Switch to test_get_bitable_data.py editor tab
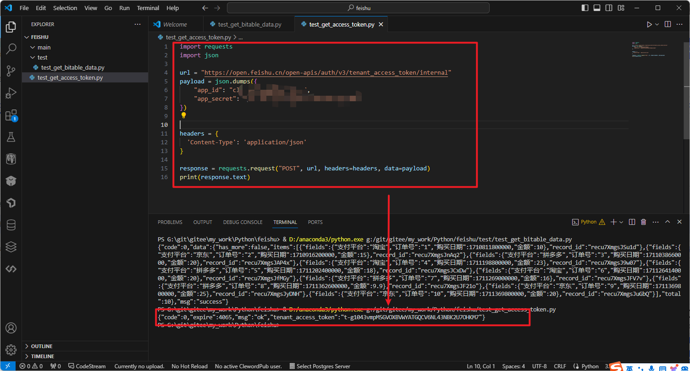Viewport: 690px width, 371px height. pos(249,24)
